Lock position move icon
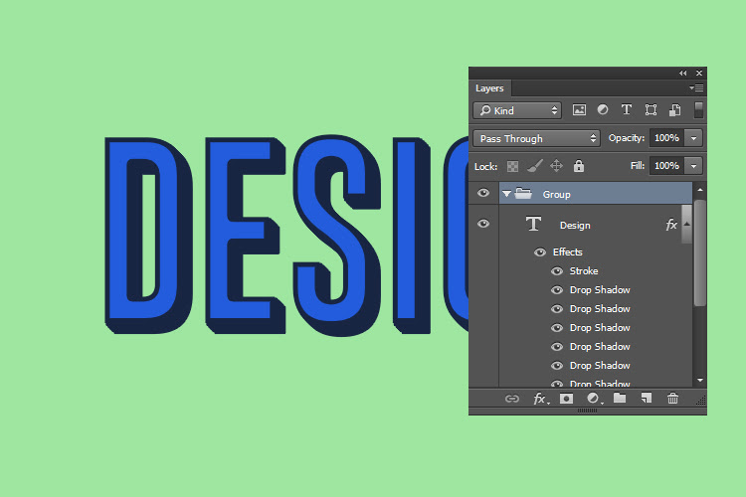The width and height of the screenshot is (746, 497). click(x=556, y=166)
